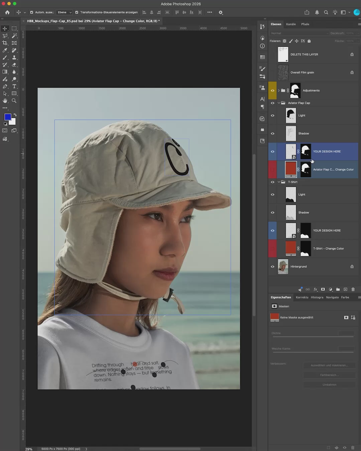Screen dimensions: 361x451
Task: Open the Normal blend mode dropdown
Action: 299,33
